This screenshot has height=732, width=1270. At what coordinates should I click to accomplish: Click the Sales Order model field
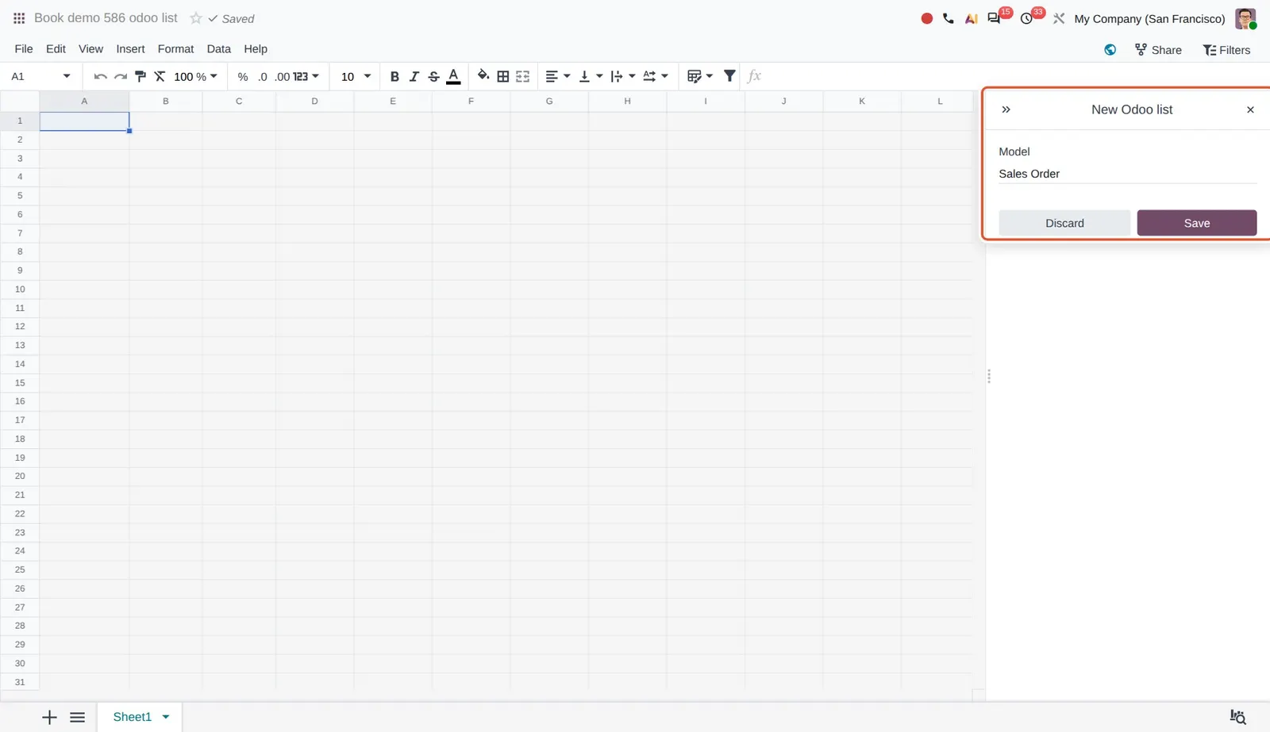click(x=1127, y=174)
